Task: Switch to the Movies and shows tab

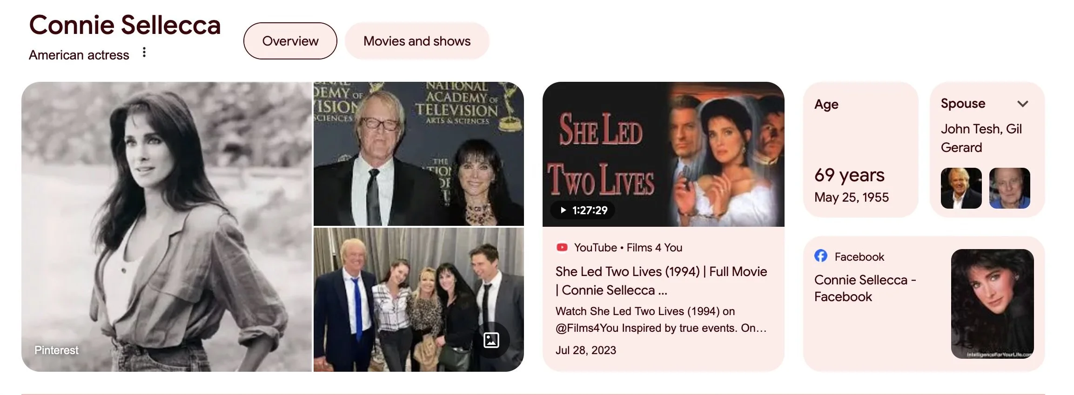Action: click(417, 41)
